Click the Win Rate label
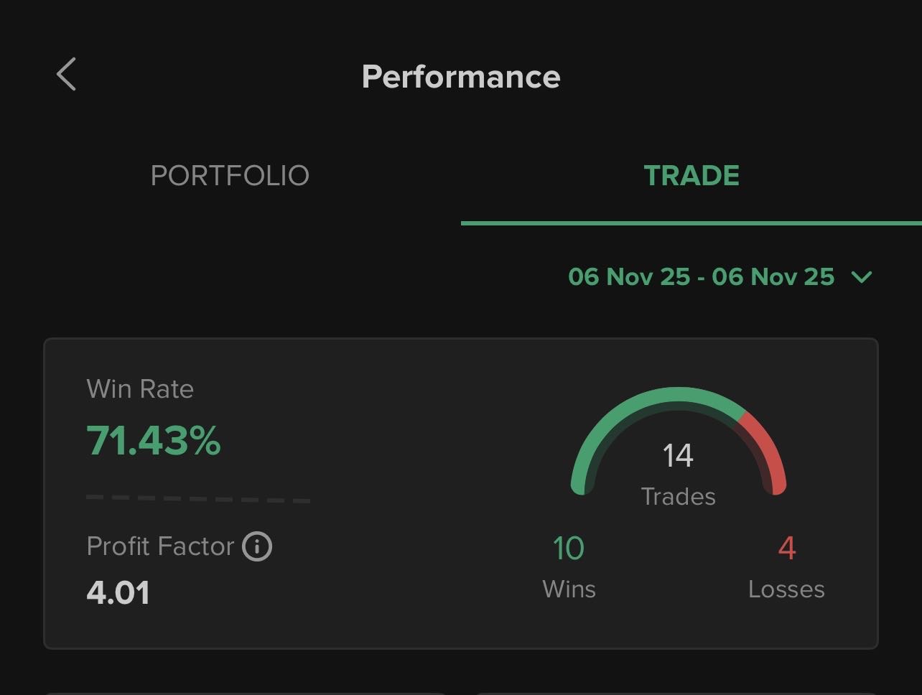 (x=140, y=389)
